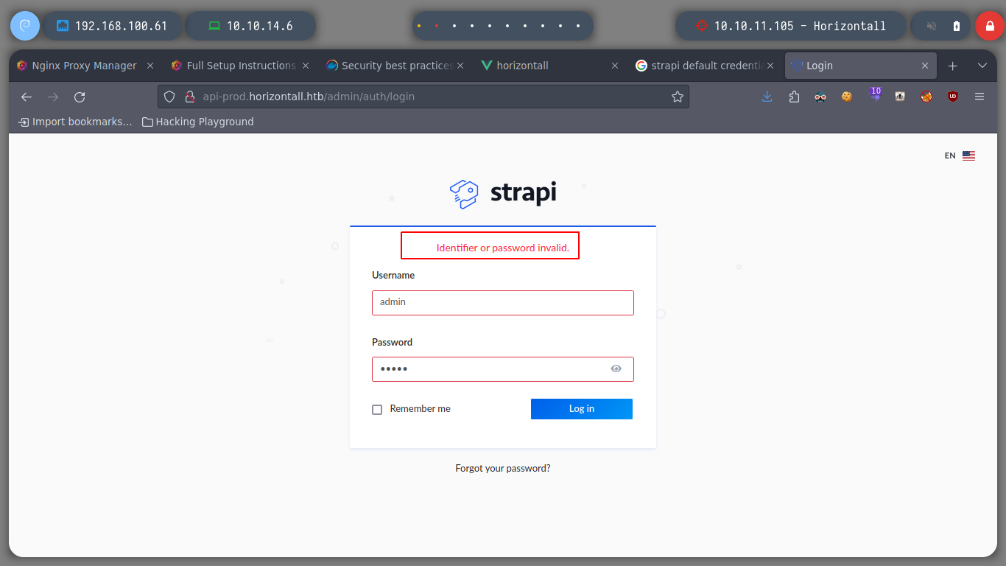Viewport: 1006px width, 566px height.
Task: Toggle the Remember me checkbox
Action: [377, 410]
